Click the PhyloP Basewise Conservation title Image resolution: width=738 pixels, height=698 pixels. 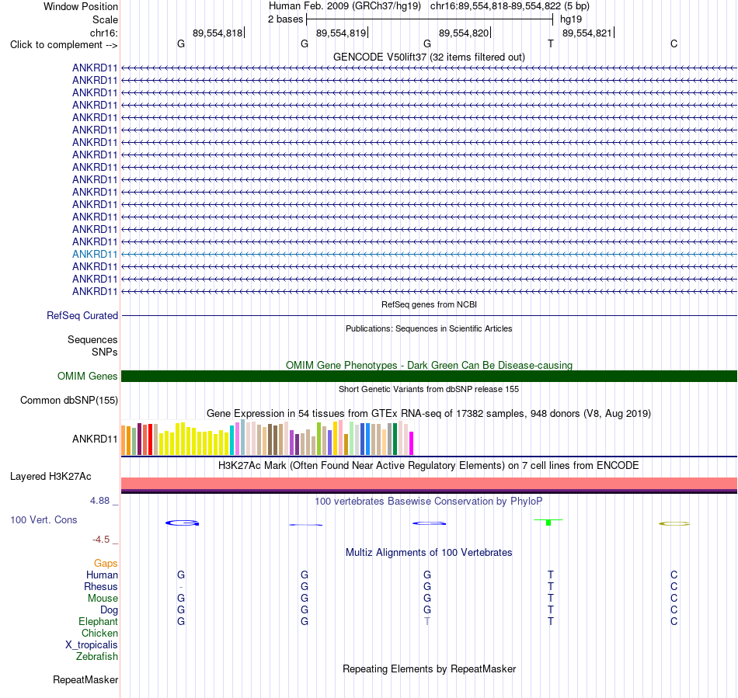click(429, 501)
